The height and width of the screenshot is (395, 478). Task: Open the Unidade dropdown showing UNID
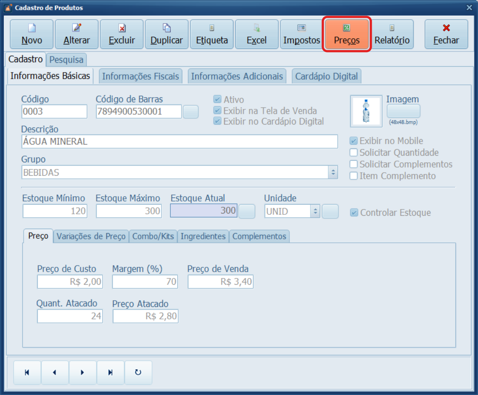315,211
